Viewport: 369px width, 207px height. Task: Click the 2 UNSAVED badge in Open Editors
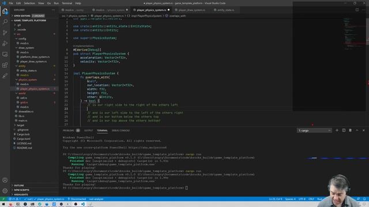pyautogui.click(x=38, y=16)
